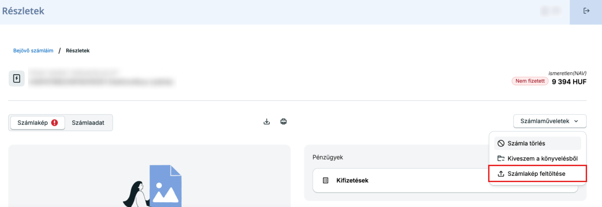
Task: Click the folder icon beside Kiveszem a könyvelésből
Action: [x=501, y=159]
